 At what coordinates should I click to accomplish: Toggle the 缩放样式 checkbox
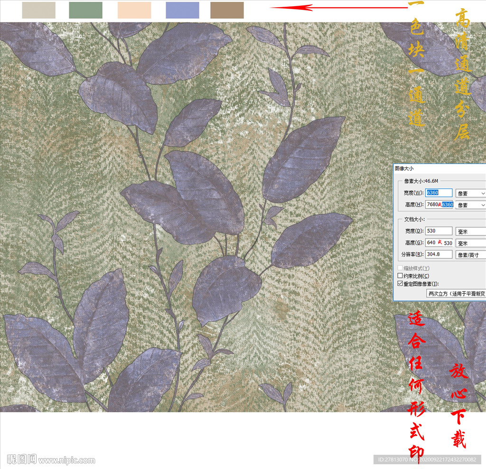[x=400, y=268]
